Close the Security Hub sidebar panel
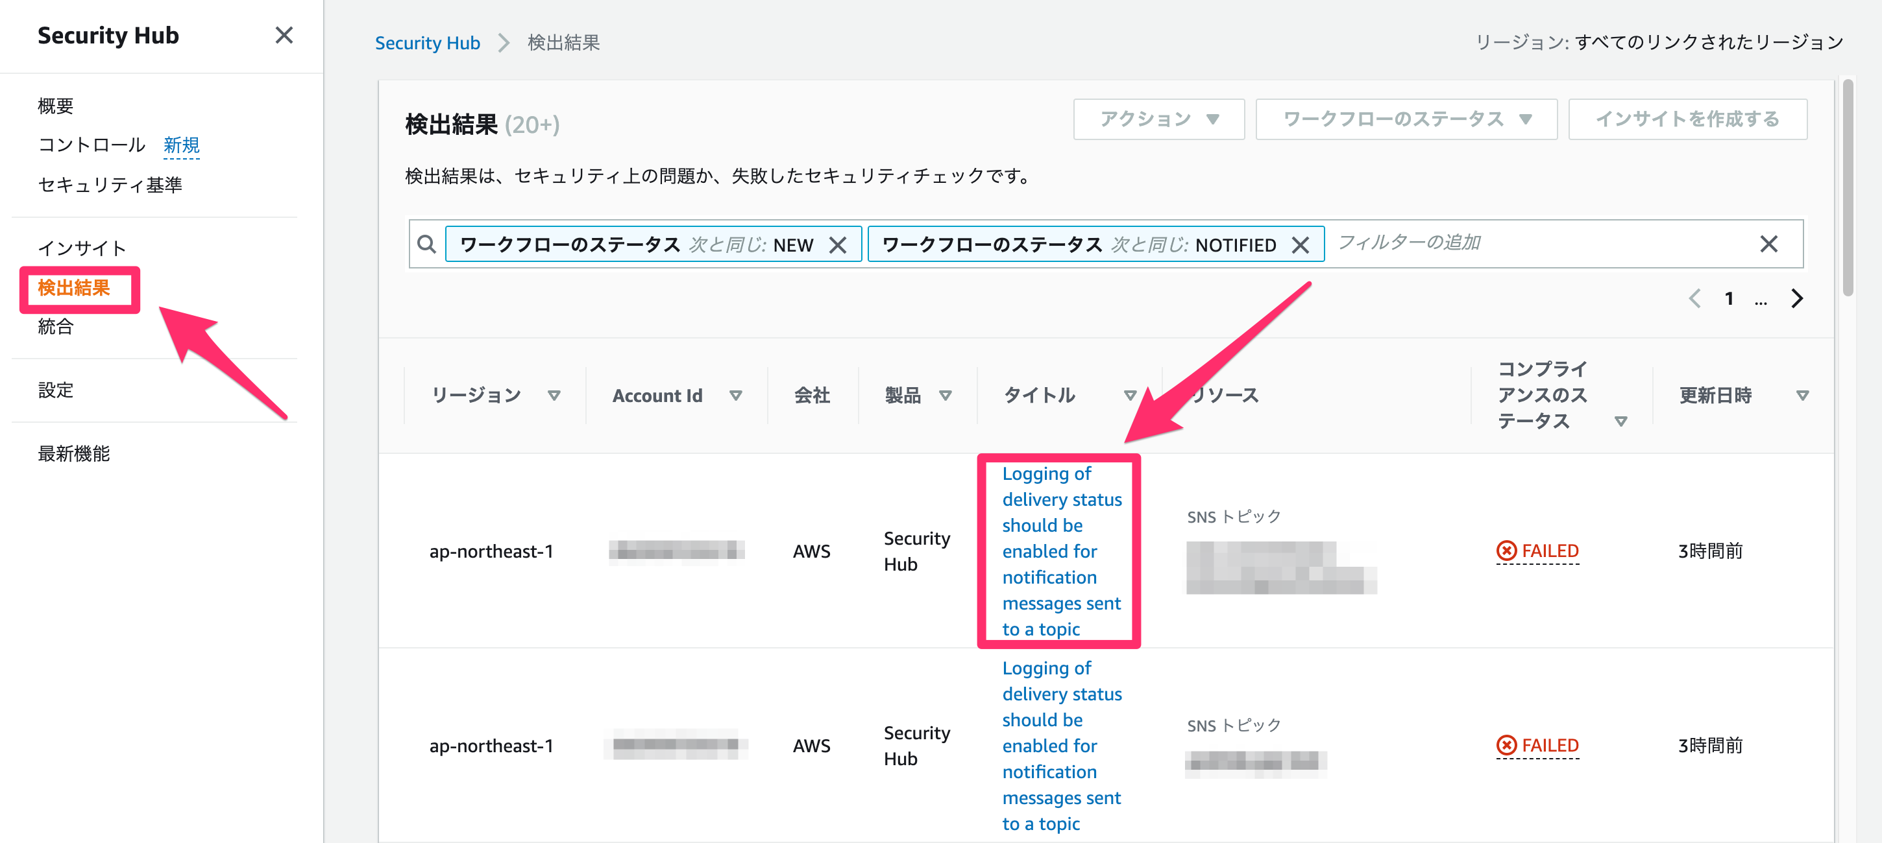Image resolution: width=1882 pixels, height=843 pixels. (284, 35)
